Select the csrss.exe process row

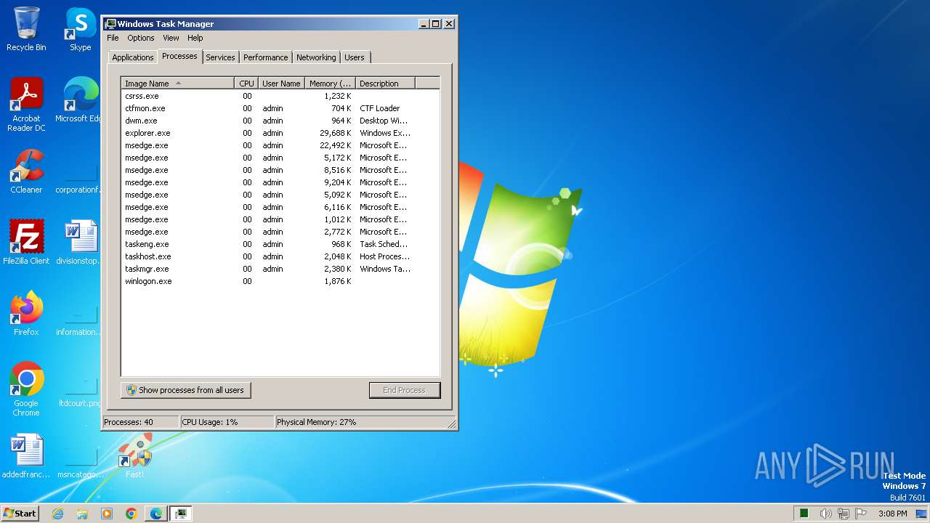tap(280, 96)
